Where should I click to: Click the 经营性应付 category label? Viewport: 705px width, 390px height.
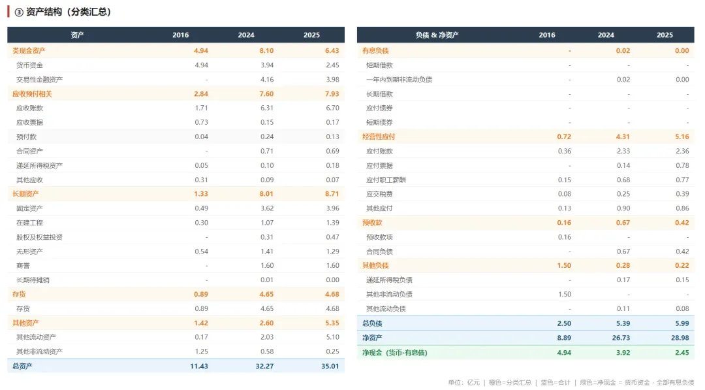379,137
